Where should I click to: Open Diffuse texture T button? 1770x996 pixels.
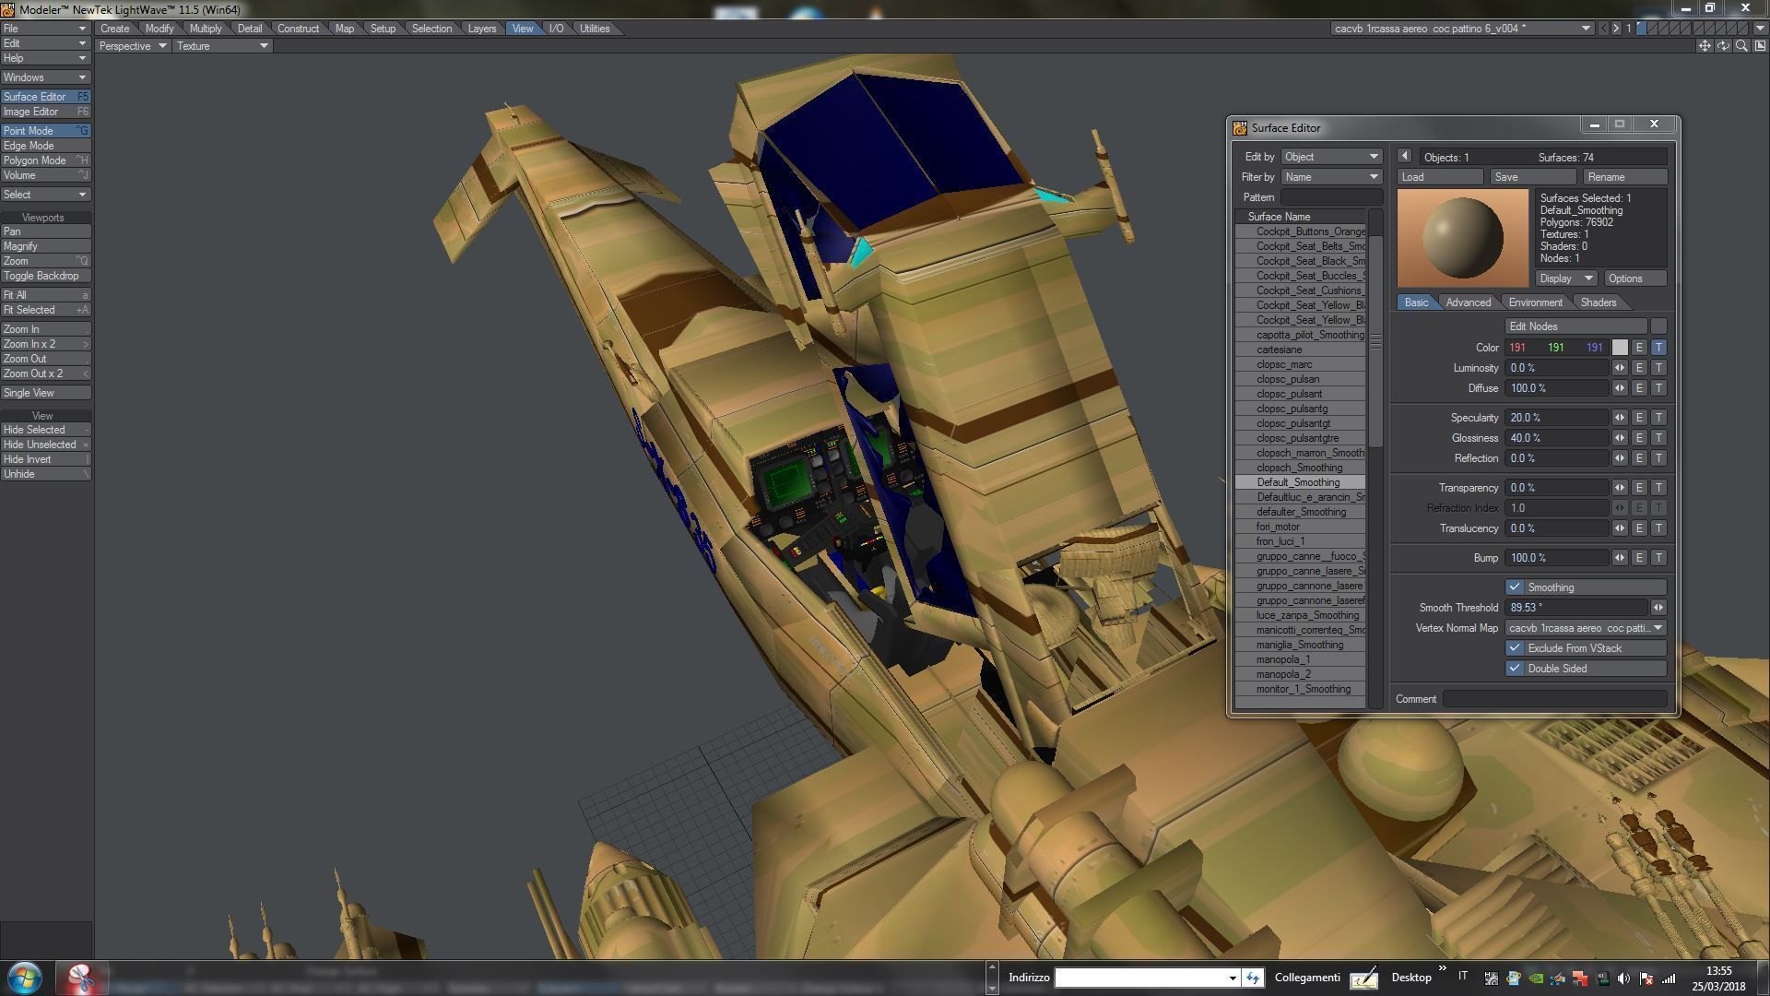[x=1658, y=388]
